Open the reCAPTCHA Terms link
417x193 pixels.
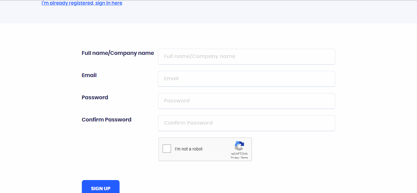pyautogui.click(x=244, y=158)
